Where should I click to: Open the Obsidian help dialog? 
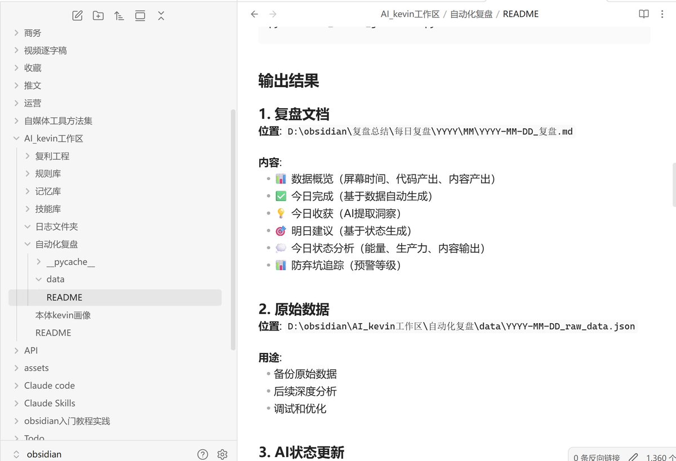click(x=203, y=454)
